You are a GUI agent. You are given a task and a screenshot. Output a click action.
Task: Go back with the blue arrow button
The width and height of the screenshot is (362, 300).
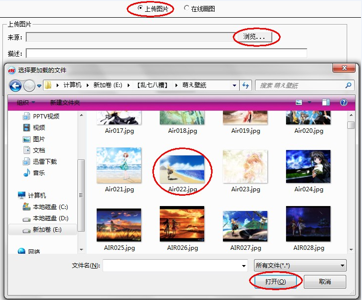coord(15,86)
